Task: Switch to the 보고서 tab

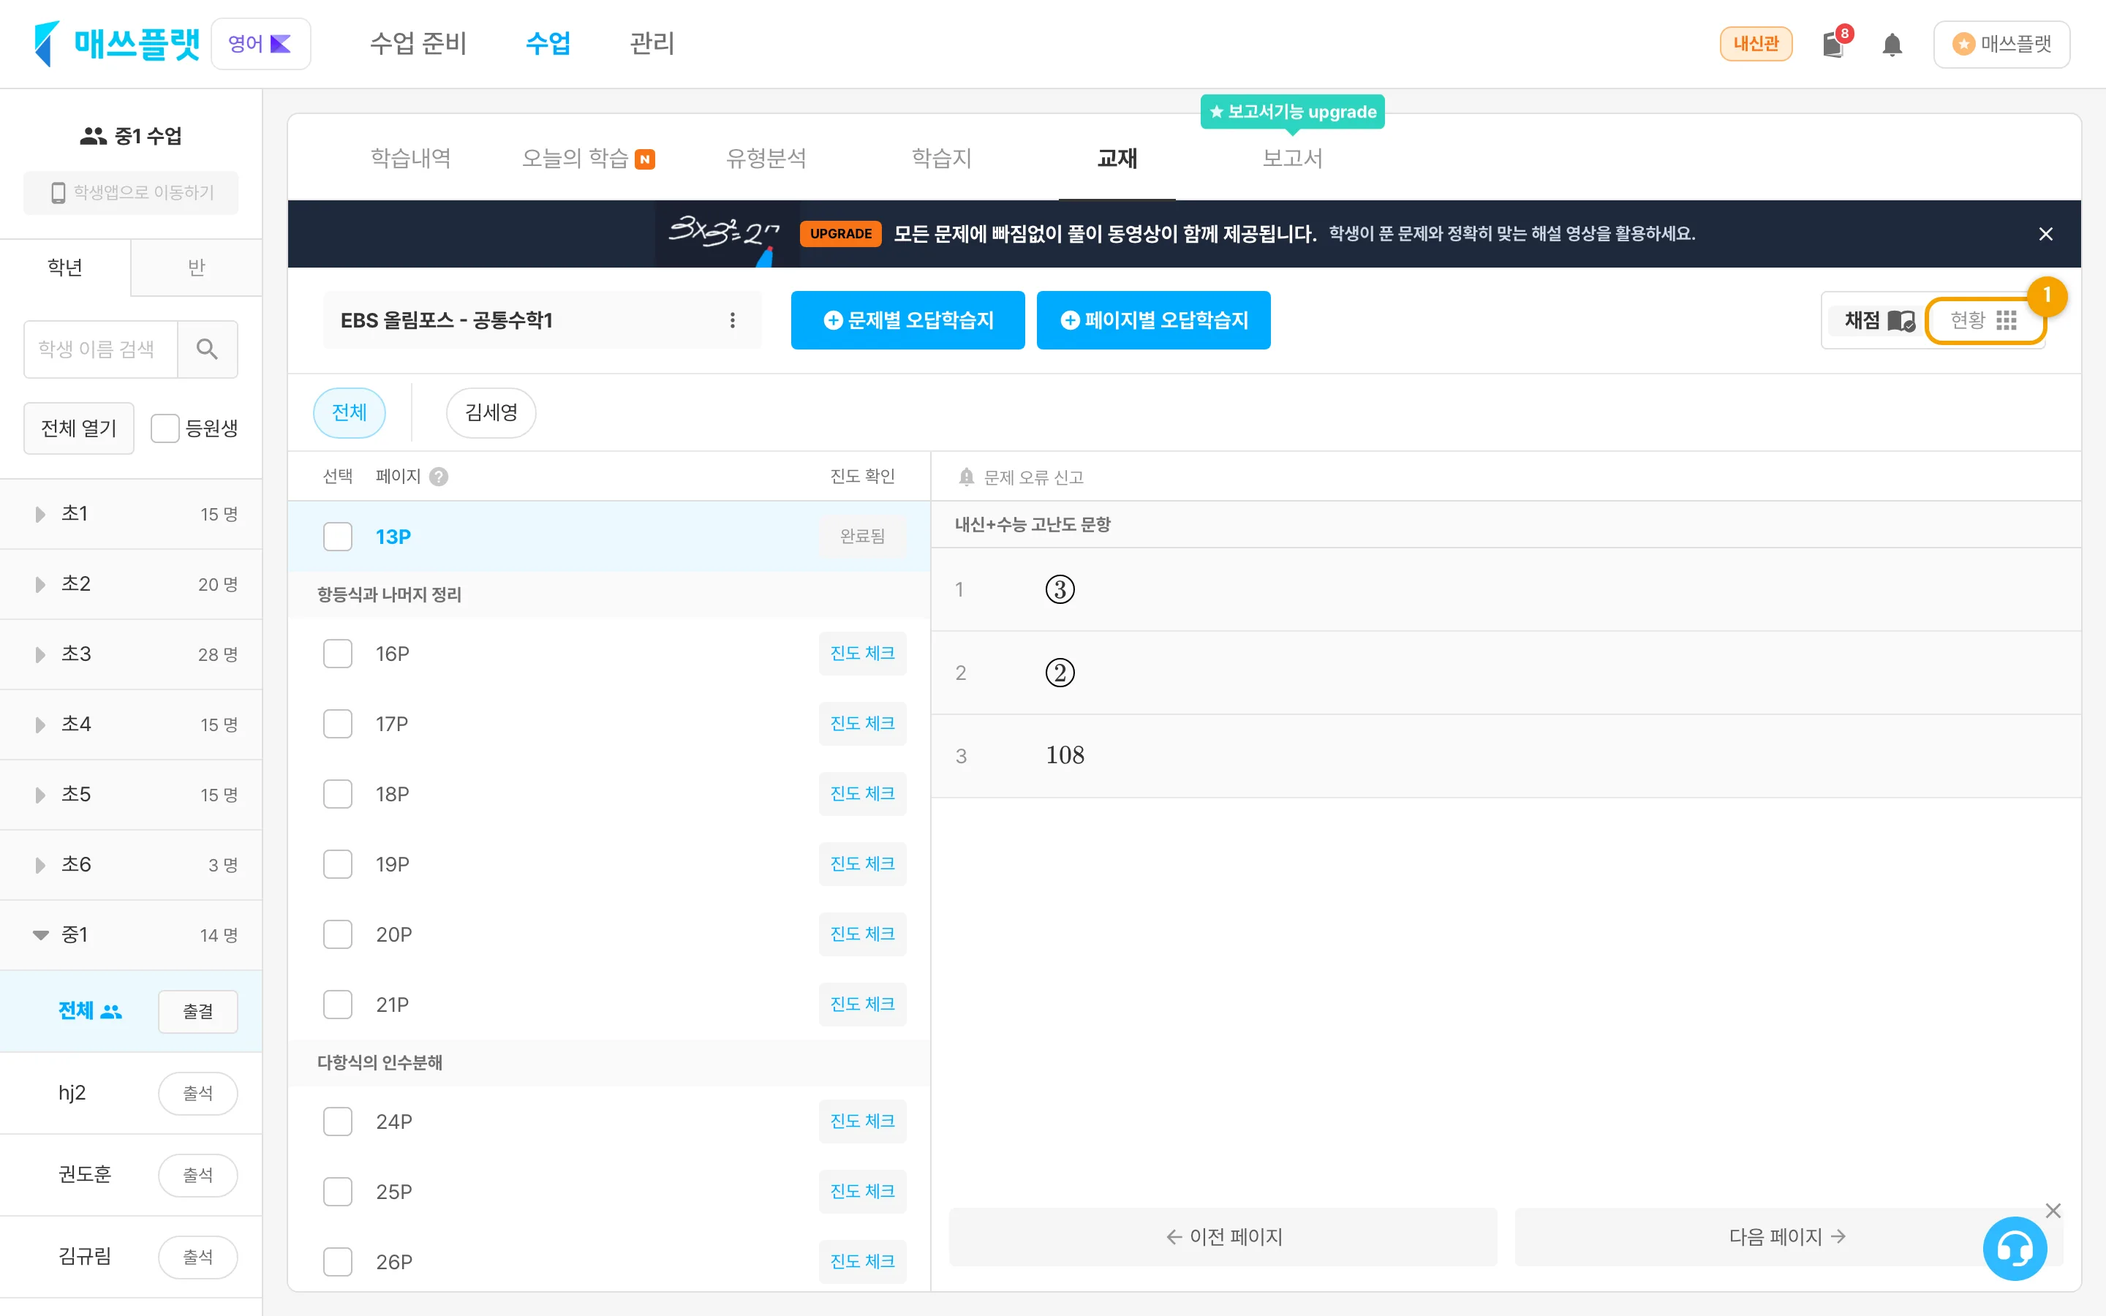Action: point(1292,159)
